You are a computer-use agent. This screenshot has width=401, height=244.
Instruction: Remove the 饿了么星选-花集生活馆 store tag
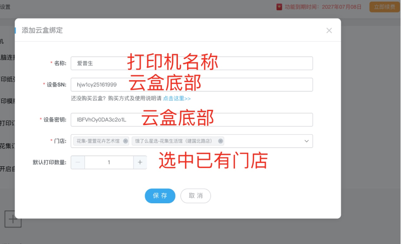(x=220, y=141)
